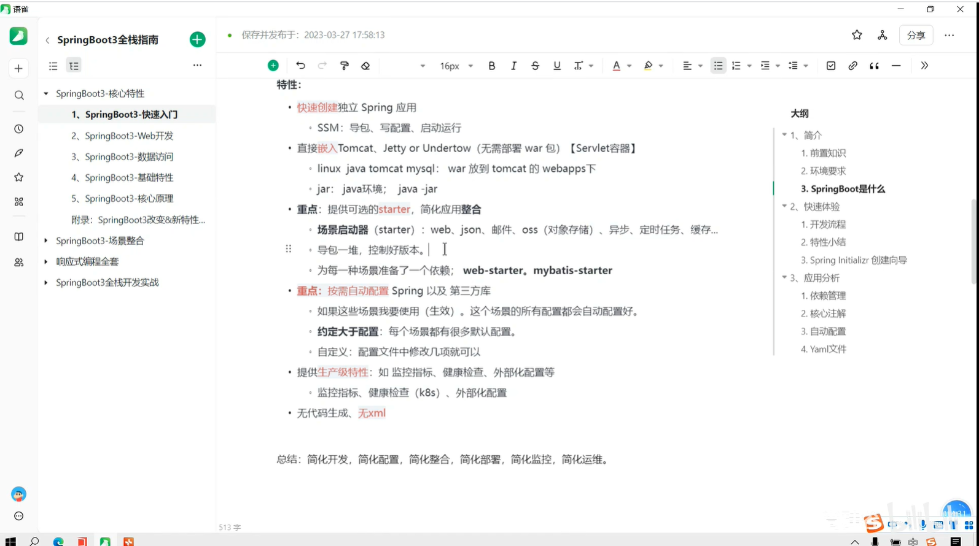The width and height of the screenshot is (979, 546).
Task: Open the notes feather icon
Action: click(19, 153)
